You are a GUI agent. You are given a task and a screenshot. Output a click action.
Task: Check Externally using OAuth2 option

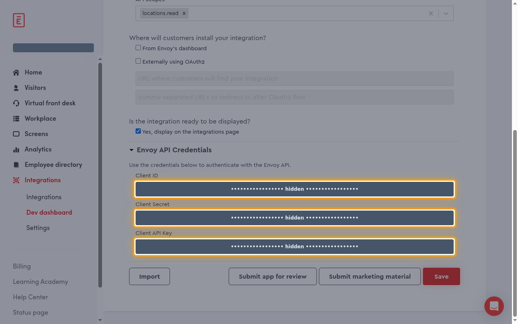coord(138,61)
